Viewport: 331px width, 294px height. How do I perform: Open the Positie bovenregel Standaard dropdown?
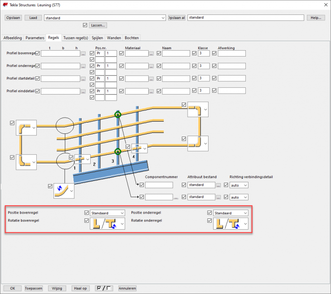point(107,213)
